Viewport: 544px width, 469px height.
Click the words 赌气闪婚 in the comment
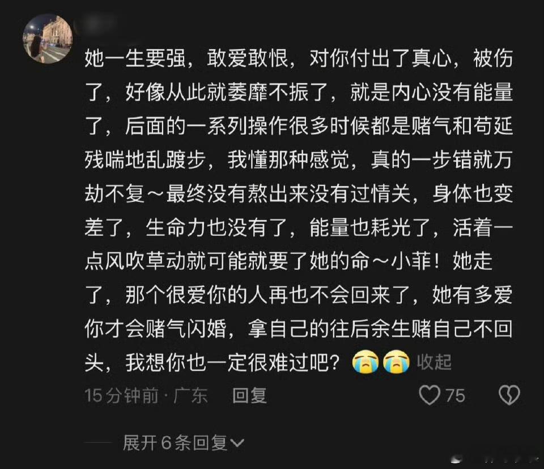(x=186, y=329)
